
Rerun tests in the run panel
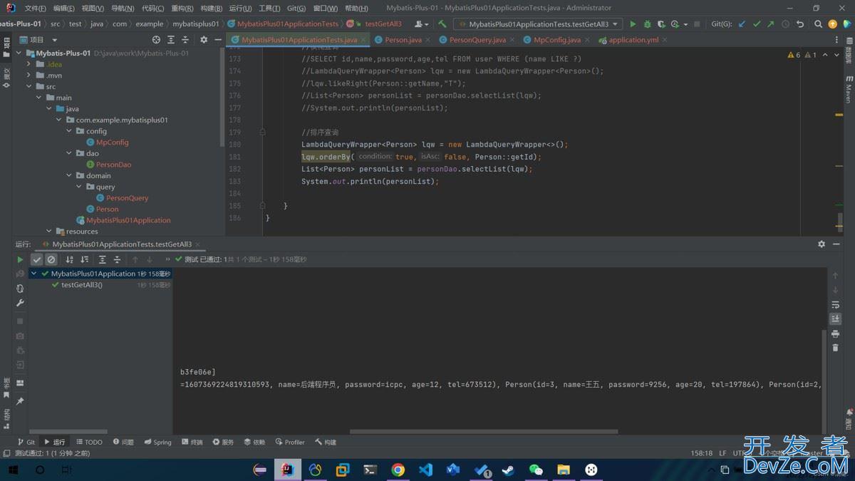pos(20,259)
